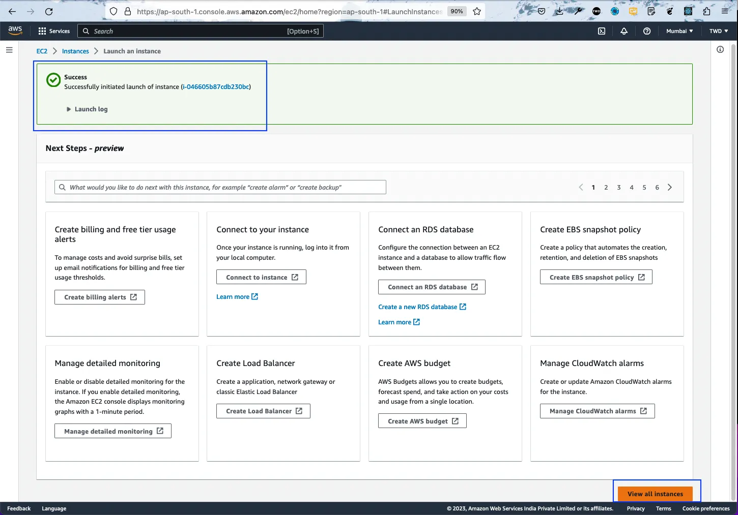Click Create EBS snapshot policy button

596,277
